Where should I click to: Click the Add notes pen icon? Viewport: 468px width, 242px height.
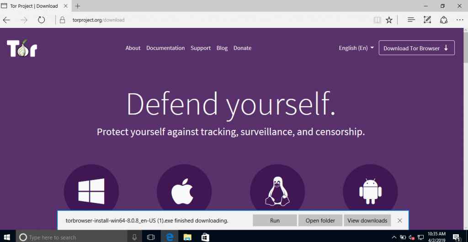point(427,20)
